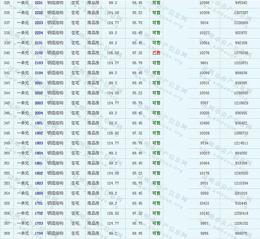
Task: Click 可售 status in row 335
Action: 156,3
